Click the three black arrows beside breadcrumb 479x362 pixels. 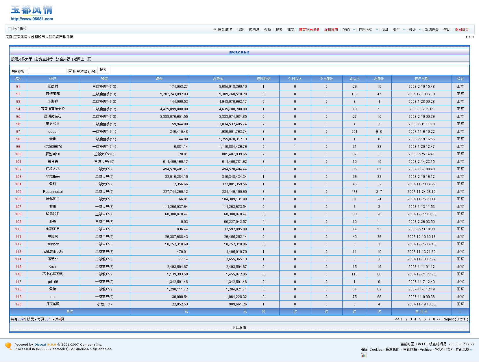pos(470,37)
